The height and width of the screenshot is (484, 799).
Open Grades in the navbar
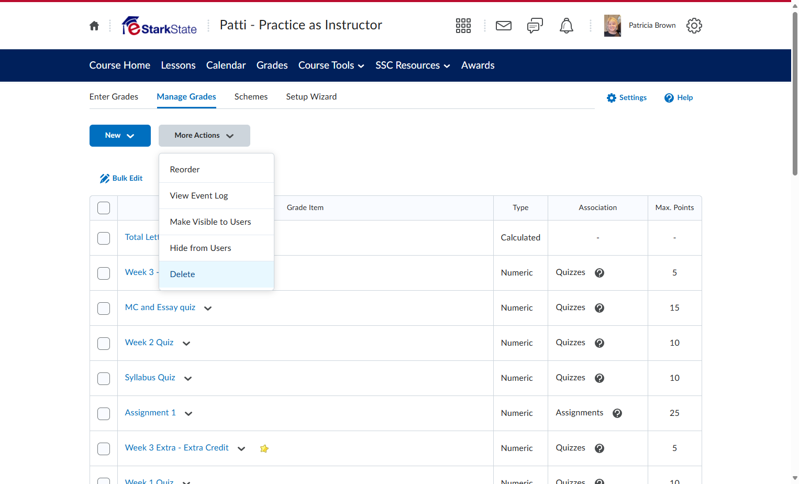coord(272,65)
